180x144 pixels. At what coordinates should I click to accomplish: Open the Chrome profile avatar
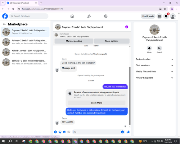pyautogui.click(x=172, y=9)
